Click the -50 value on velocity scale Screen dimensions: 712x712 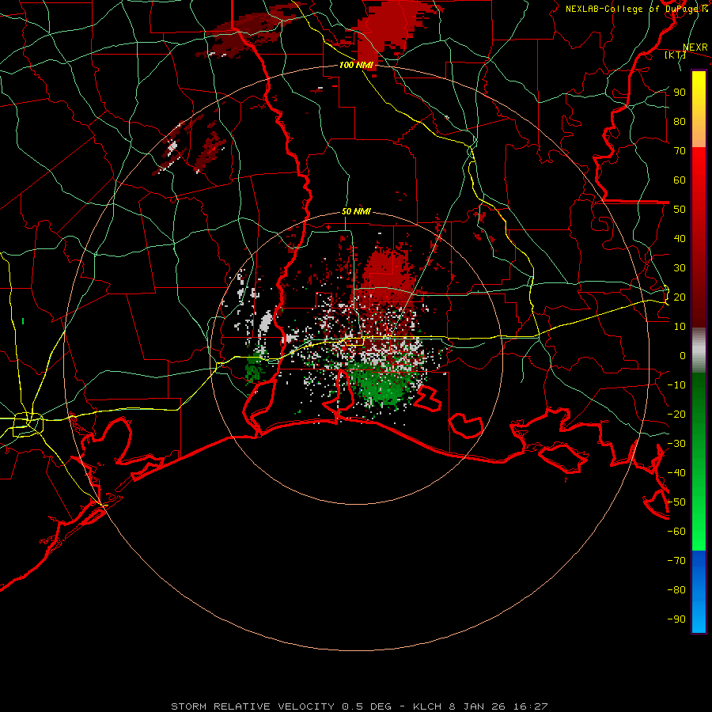(676, 502)
